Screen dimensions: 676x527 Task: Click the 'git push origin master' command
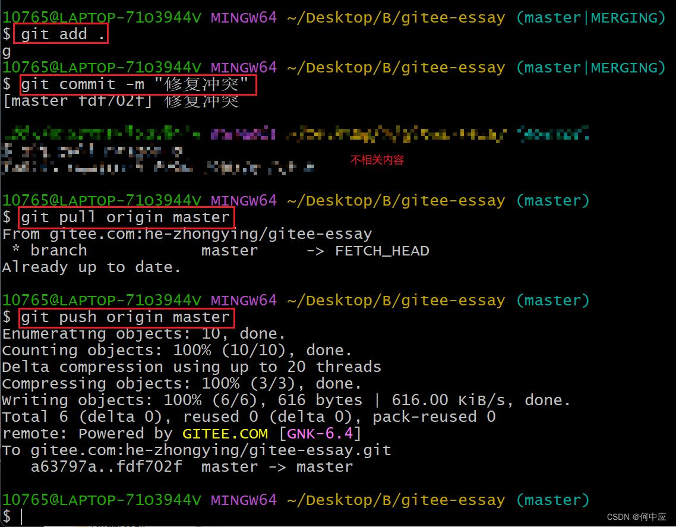(x=125, y=317)
